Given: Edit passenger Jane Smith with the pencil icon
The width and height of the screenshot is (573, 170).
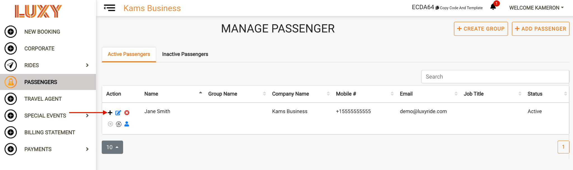Looking at the screenshot, I should (x=118, y=113).
